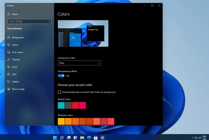Launch File Explorer from taskbar

click(82, 138)
